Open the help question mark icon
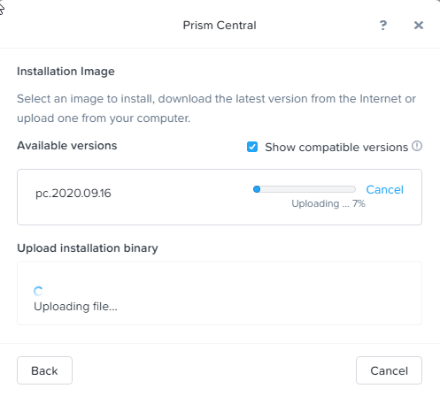 click(383, 26)
